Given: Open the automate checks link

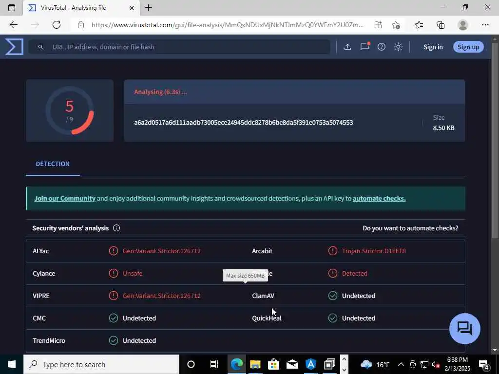Looking at the screenshot, I should click(x=379, y=199).
